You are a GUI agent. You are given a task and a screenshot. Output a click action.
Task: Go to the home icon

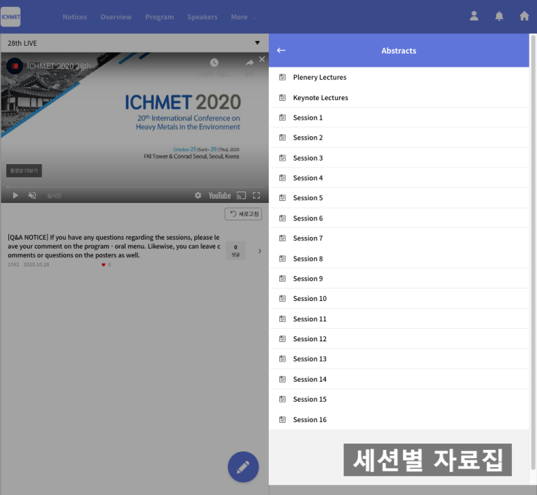(x=524, y=16)
